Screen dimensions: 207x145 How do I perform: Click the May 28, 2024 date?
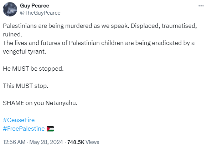click(46, 142)
